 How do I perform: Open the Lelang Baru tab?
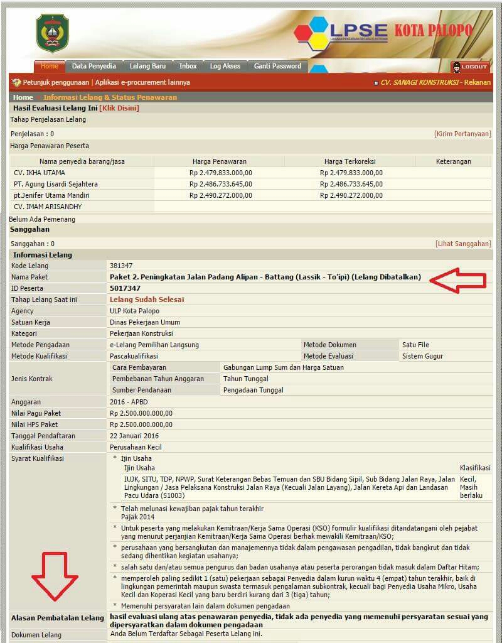pyautogui.click(x=147, y=66)
